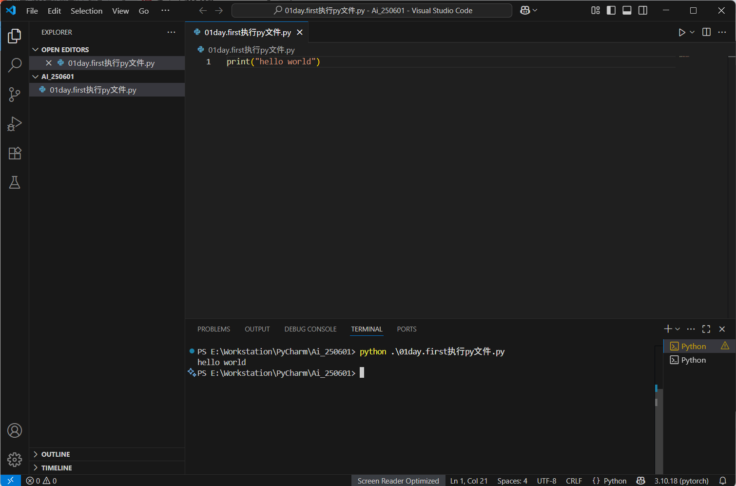Select interpreter 3.10.18 (pytorch)
The image size is (736, 486).
click(x=681, y=481)
